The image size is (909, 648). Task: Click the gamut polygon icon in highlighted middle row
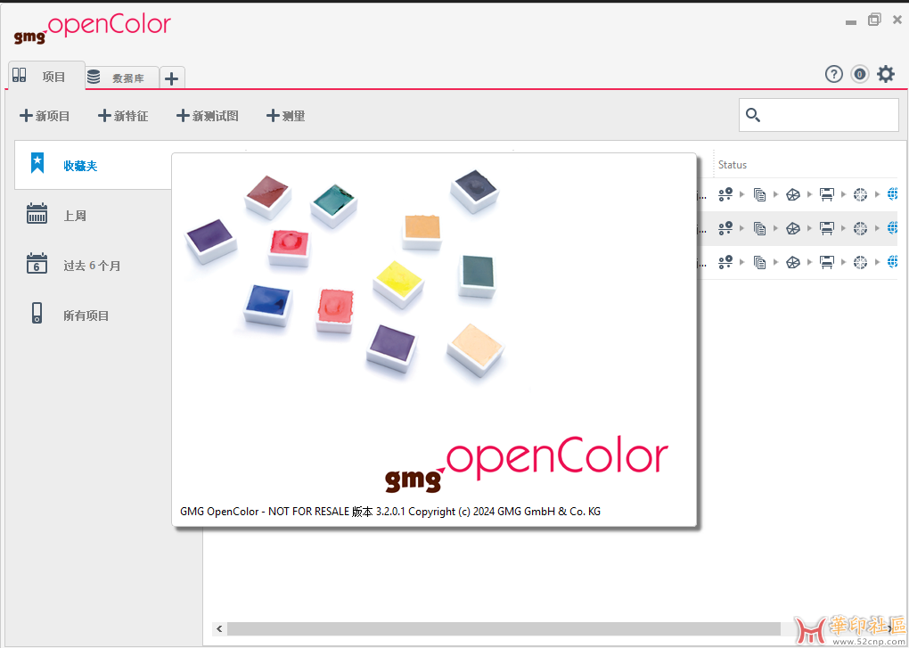pos(792,228)
